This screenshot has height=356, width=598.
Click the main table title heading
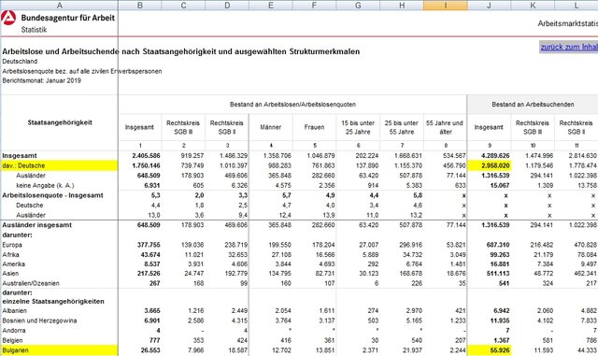(x=180, y=51)
